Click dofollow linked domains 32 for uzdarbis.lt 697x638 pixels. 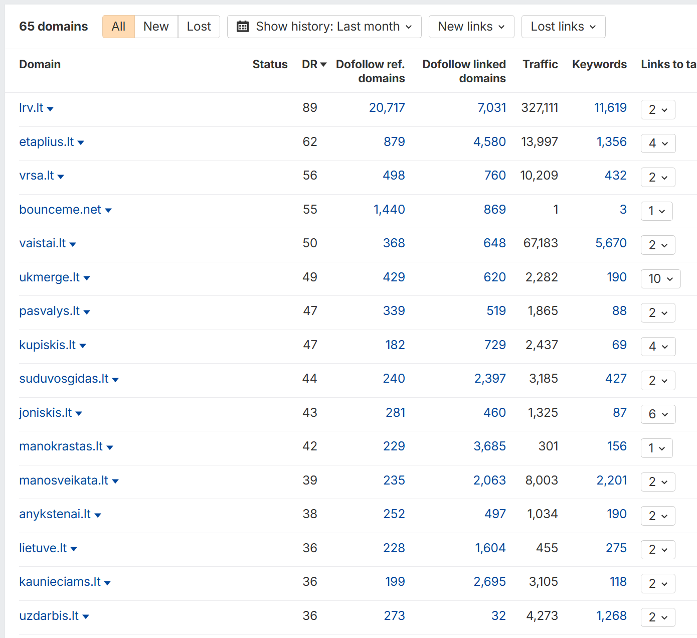point(498,616)
